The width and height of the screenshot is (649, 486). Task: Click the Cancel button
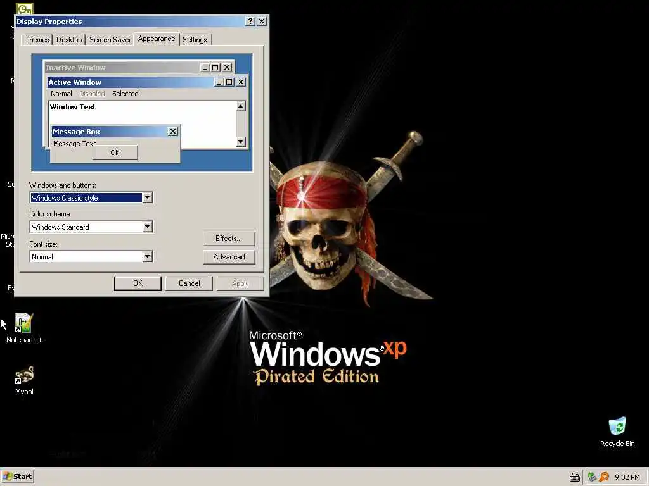(189, 283)
